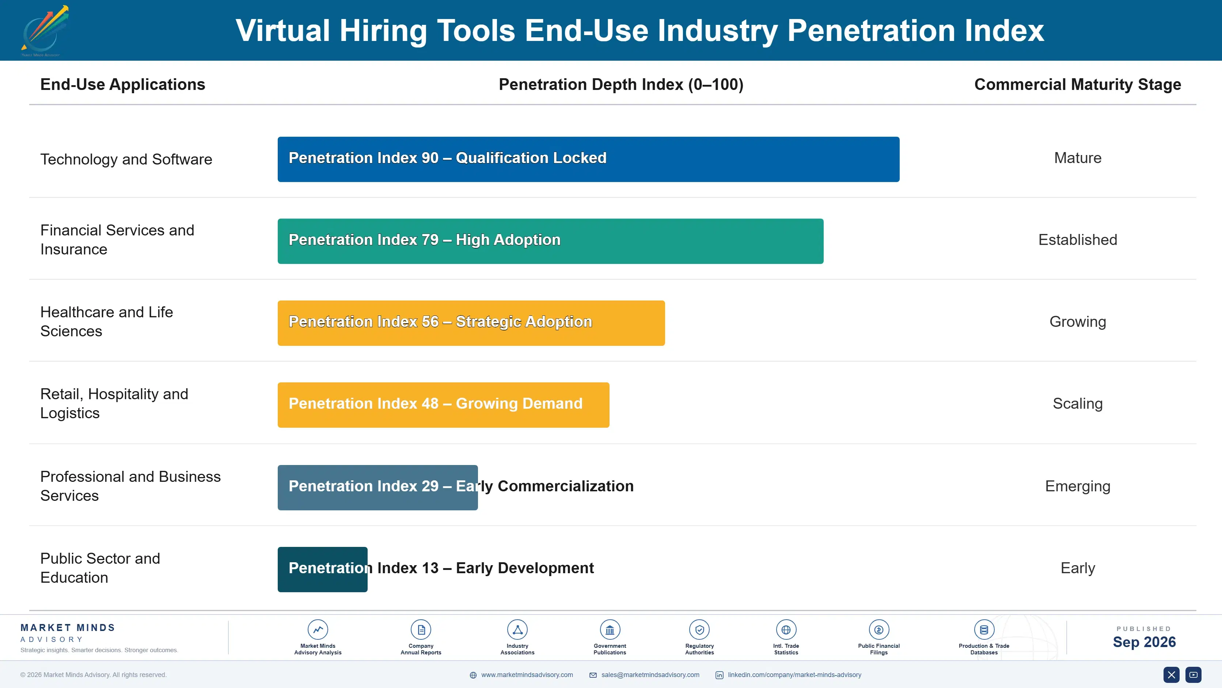The width and height of the screenshot is (1222, 688).
Task: Click the Intl. Trade Statistics globe icon
Action: point(786,630)
